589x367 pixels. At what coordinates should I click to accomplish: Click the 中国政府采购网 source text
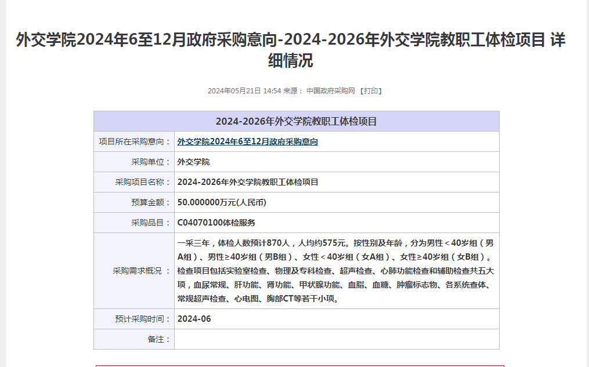click(x=330, y=91)
